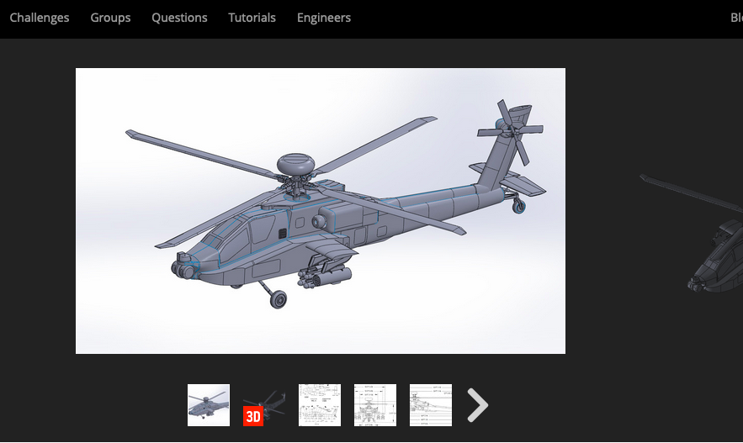Open the Questions section
The height and width of the screenshot is (443, 743).
point(179,18)
